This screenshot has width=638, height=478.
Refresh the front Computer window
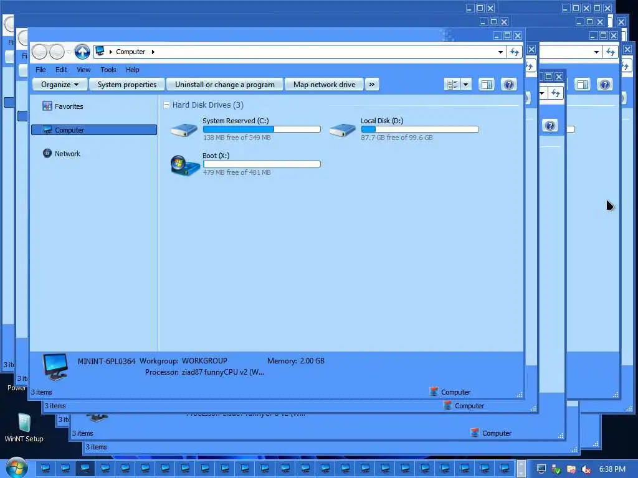tap(515, 52)
